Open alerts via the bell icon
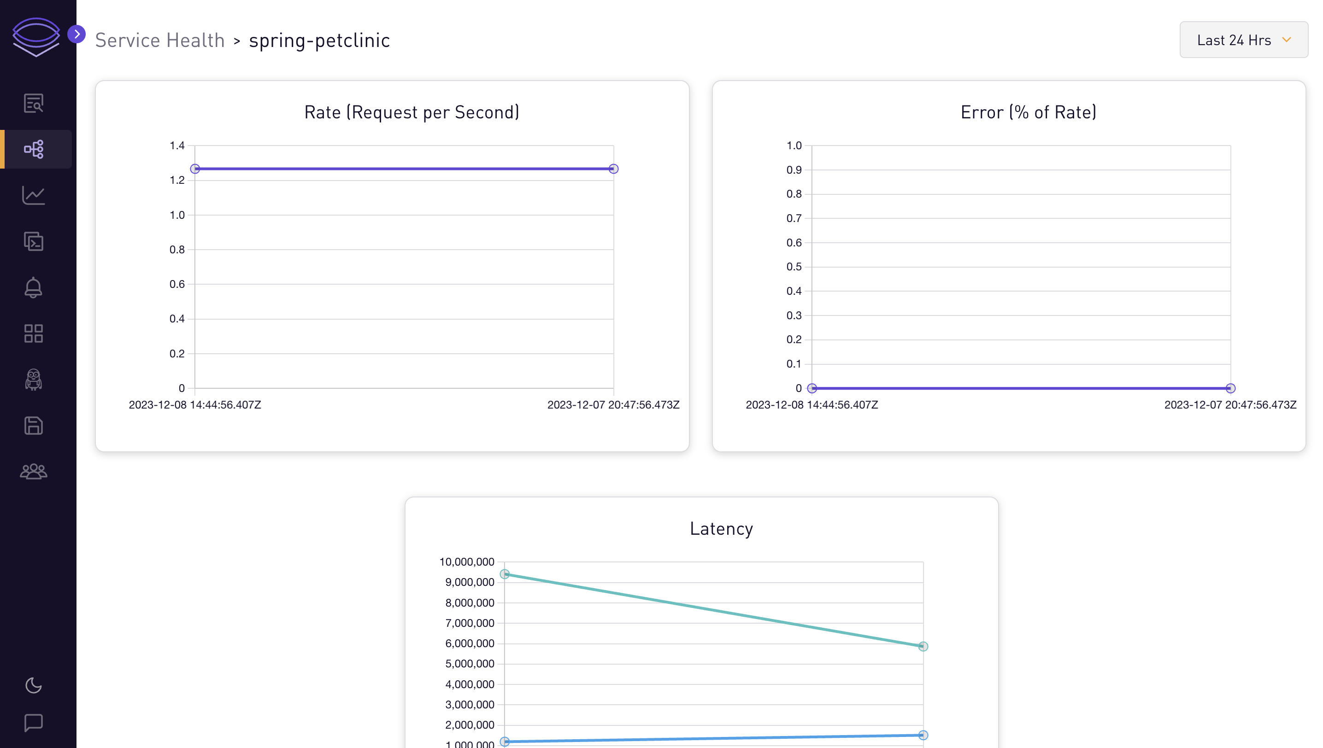The width and height of the screenshot is (1323, 748). pyautogui.click(x=33, y=288)
